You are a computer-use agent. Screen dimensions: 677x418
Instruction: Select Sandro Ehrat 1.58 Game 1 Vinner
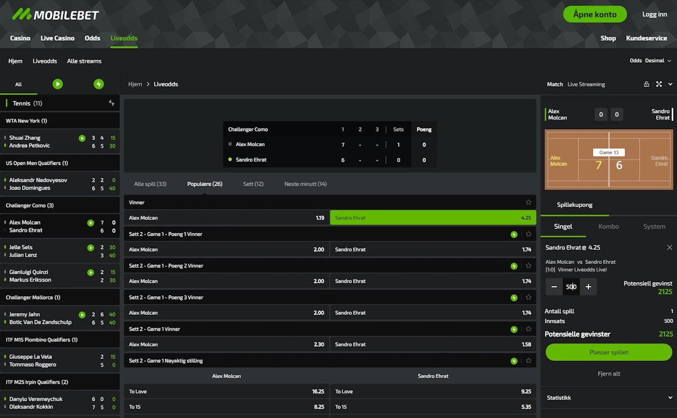(433, 344)
